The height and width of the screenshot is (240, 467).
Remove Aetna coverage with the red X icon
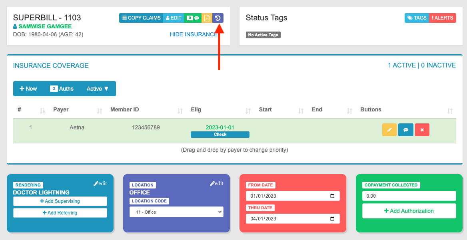[422, 130]
